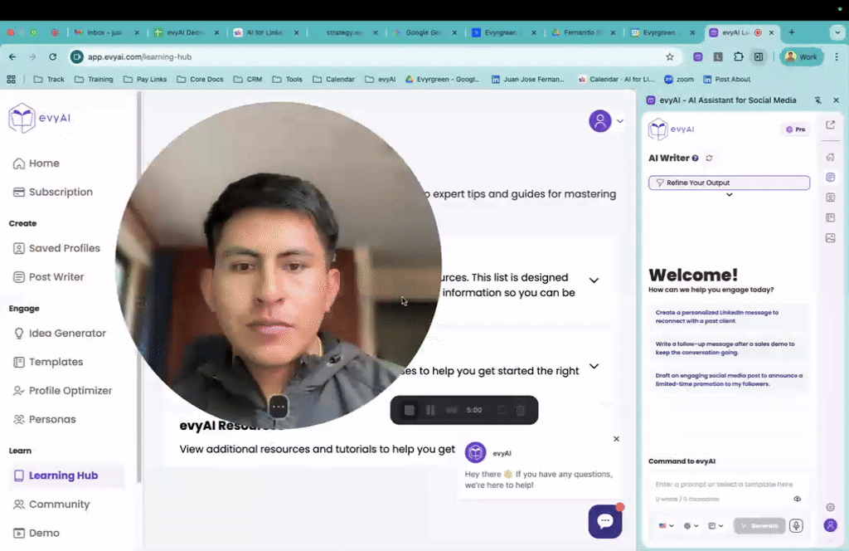This screenshot has width=849, height=551.
Task: Expand the account menu chevron beside avatar
Action: (620, 121)
